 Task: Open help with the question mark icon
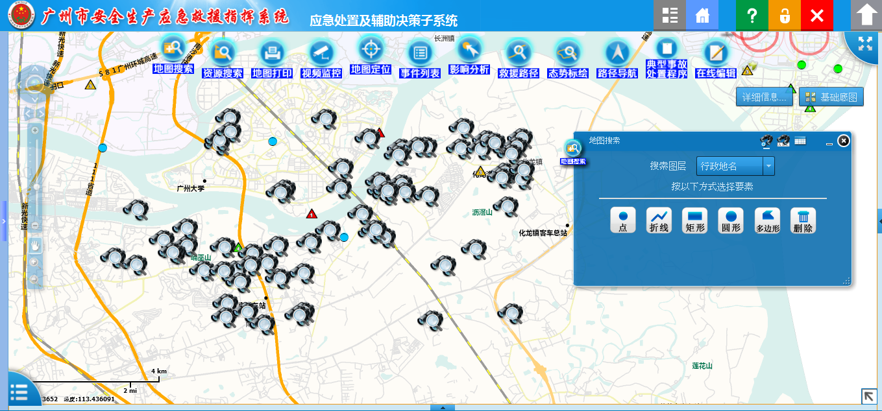tap(752, 15)
